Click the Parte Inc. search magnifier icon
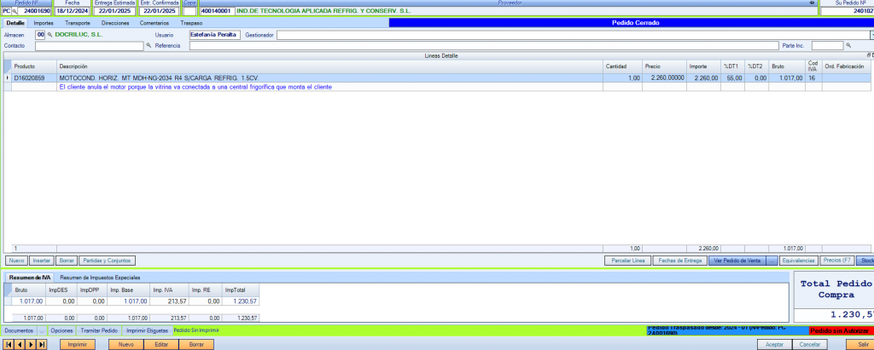 pos(848,45)
